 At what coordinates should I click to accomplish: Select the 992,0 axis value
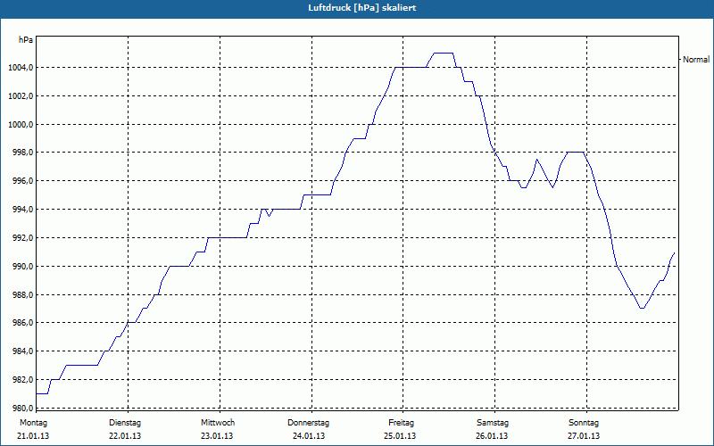[x=21, y=238]
